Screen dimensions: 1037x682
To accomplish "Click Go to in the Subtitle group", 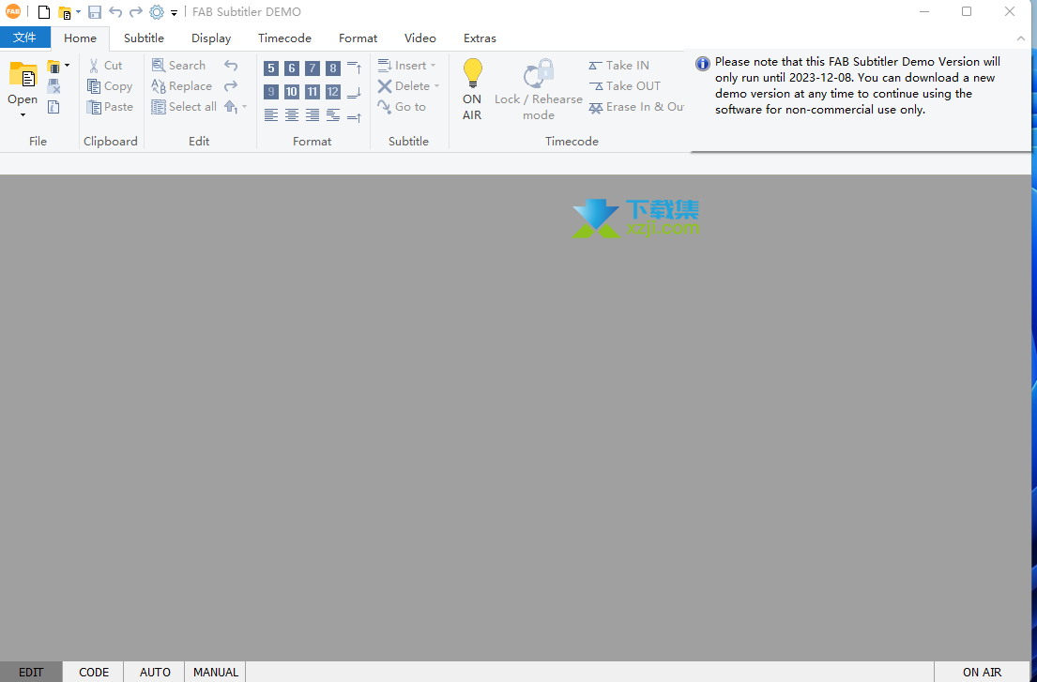I will (402, 106).
